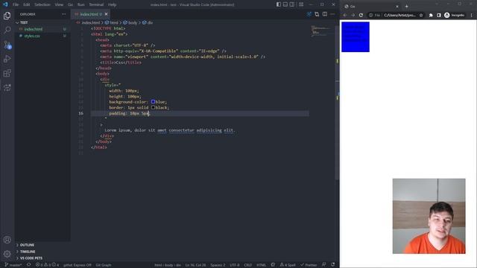This screenshot has height=268, width=477.
Task: Open errors and warnings status item
Action: click(47, 265)
